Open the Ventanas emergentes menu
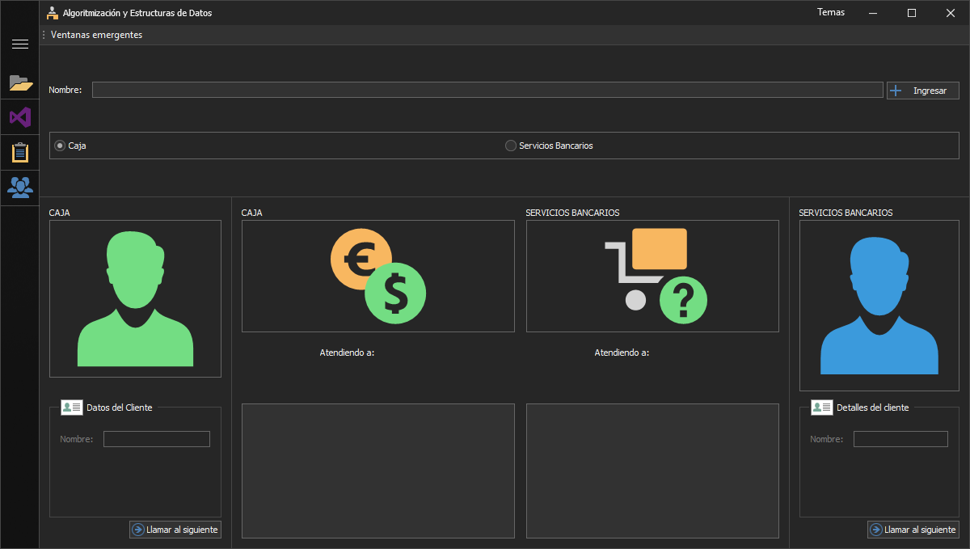 96,35
